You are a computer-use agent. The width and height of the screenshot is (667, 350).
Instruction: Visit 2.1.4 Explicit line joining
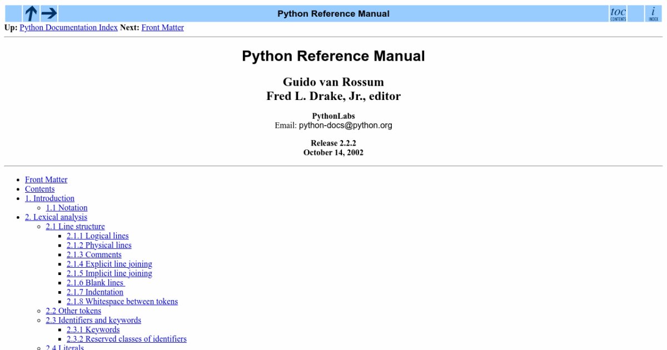[109, 264]
